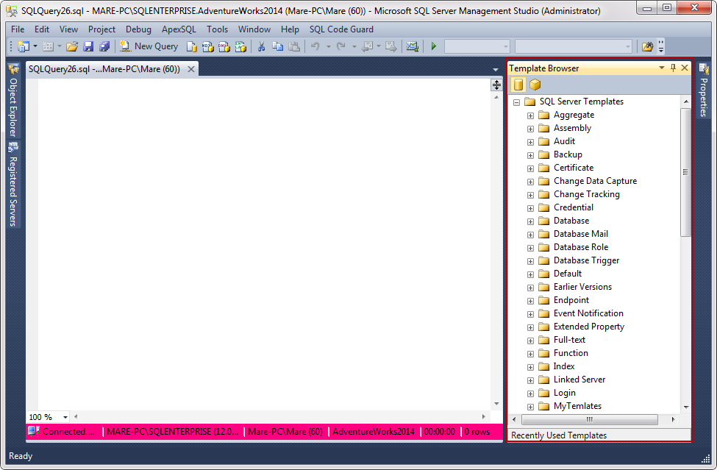Collapse the SQL Server Templates root node

pyautogui.click(x=517, y=102)
